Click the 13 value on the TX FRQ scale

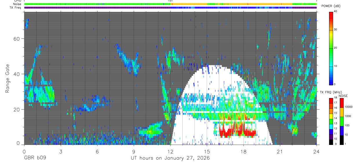coord(335,123)
